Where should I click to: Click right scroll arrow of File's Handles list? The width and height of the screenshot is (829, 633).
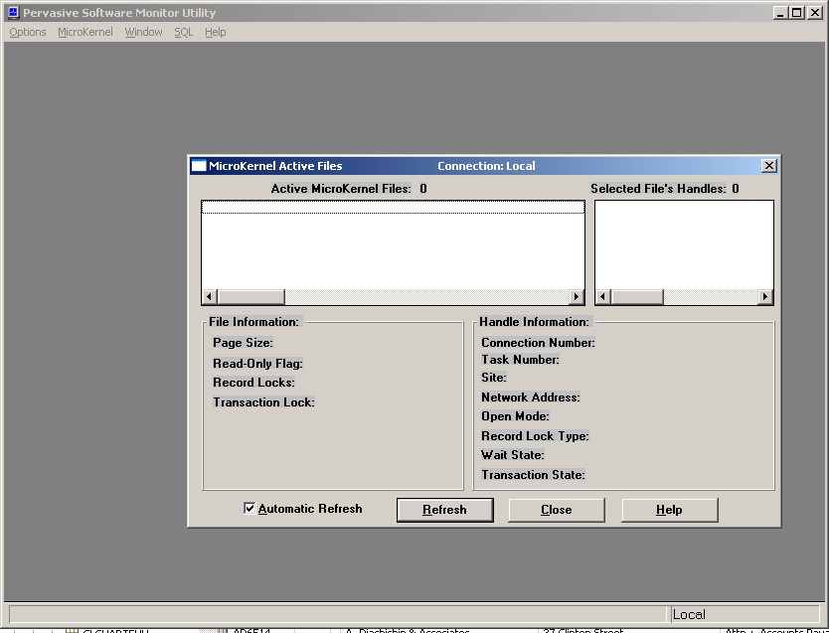(765, 297)
